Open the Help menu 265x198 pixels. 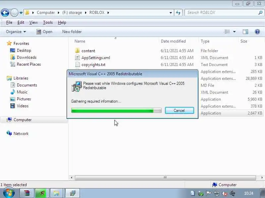coord(62,22)
